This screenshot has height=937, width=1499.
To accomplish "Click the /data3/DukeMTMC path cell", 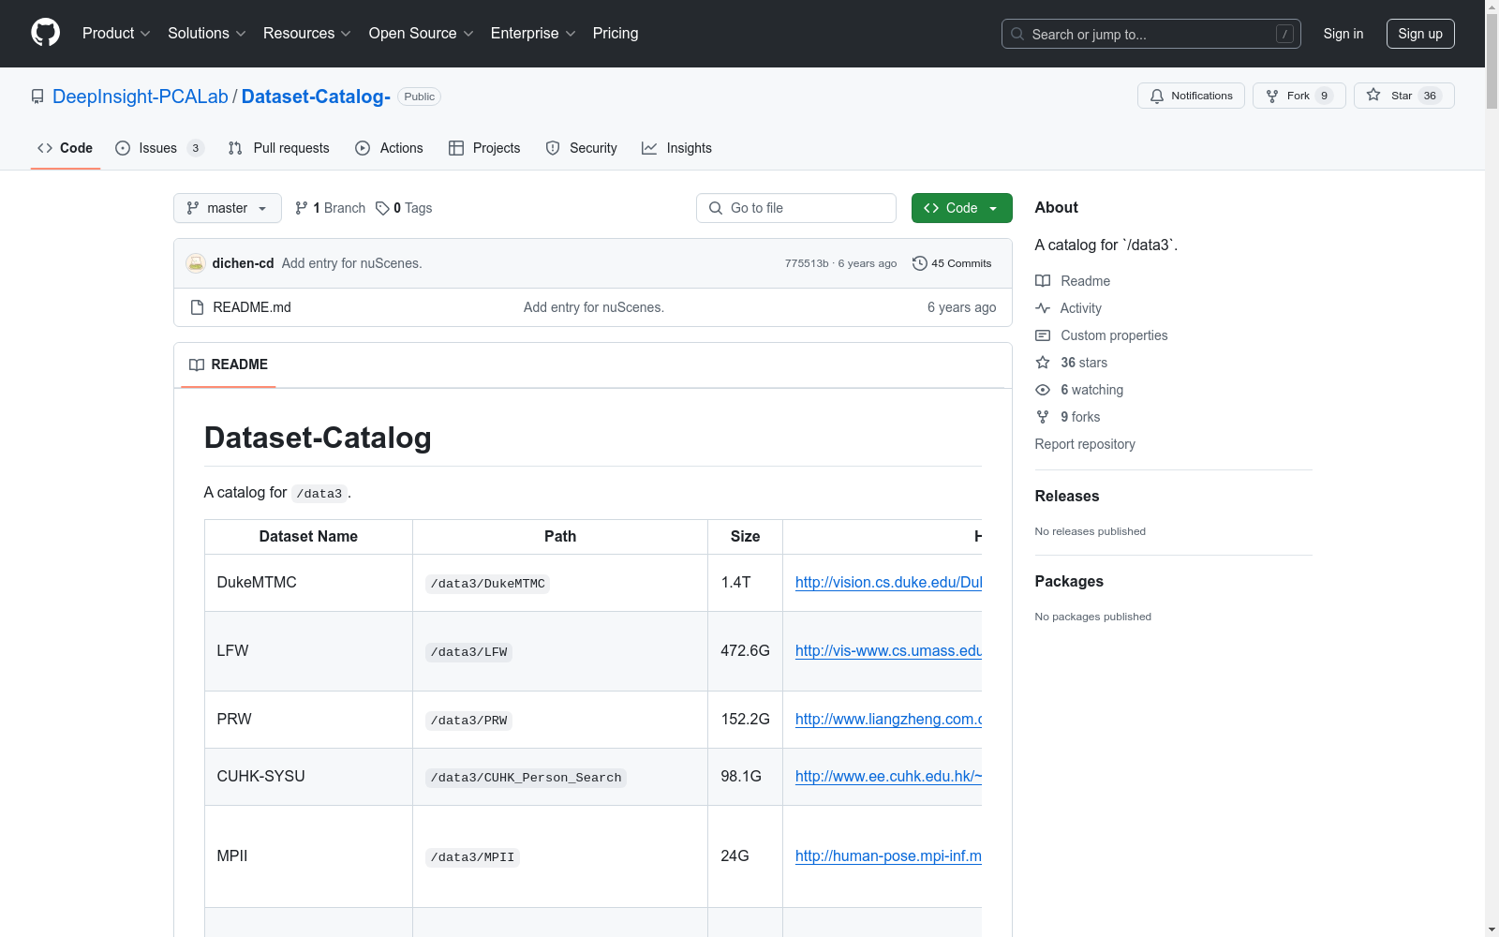I will [x=560, y=583].
